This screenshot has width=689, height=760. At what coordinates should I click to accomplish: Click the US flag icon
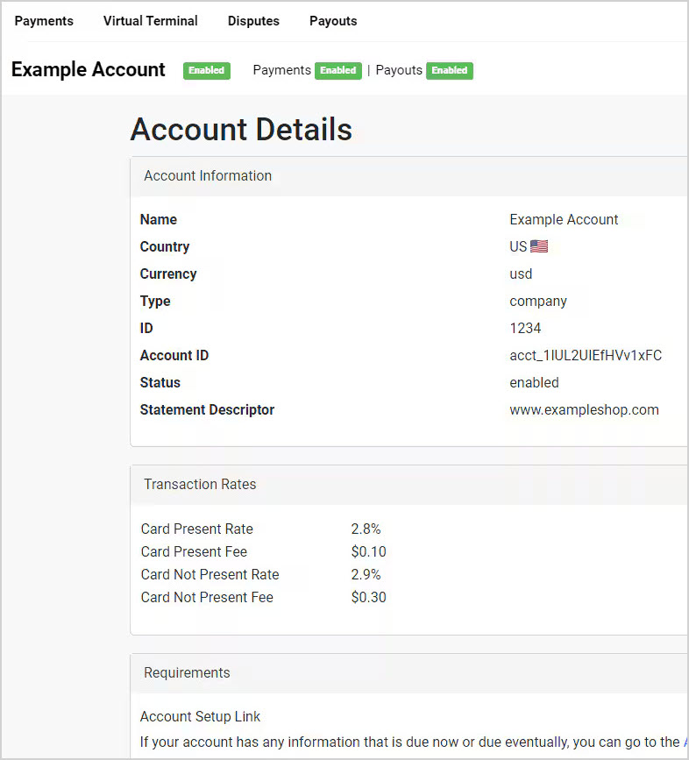pyautogui.click(x=539, y=247)
